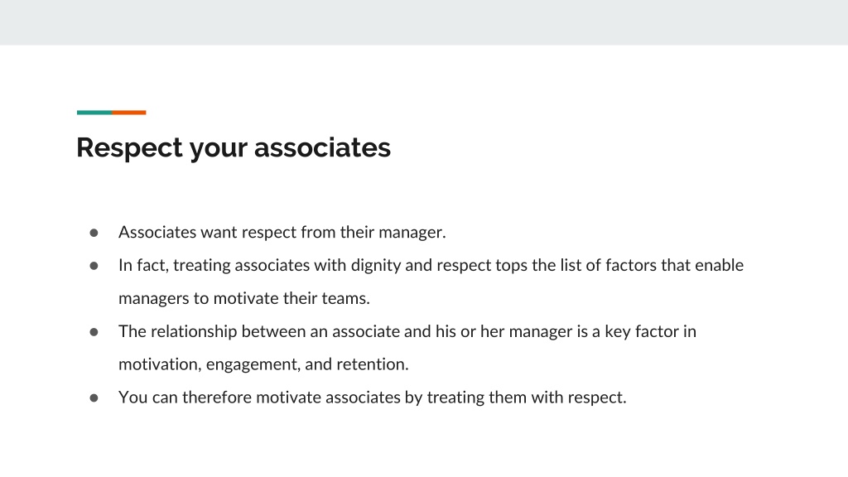The image size is (848, 477).
Task: Select the teal segment of the accent line
Action: click(94, 113)
